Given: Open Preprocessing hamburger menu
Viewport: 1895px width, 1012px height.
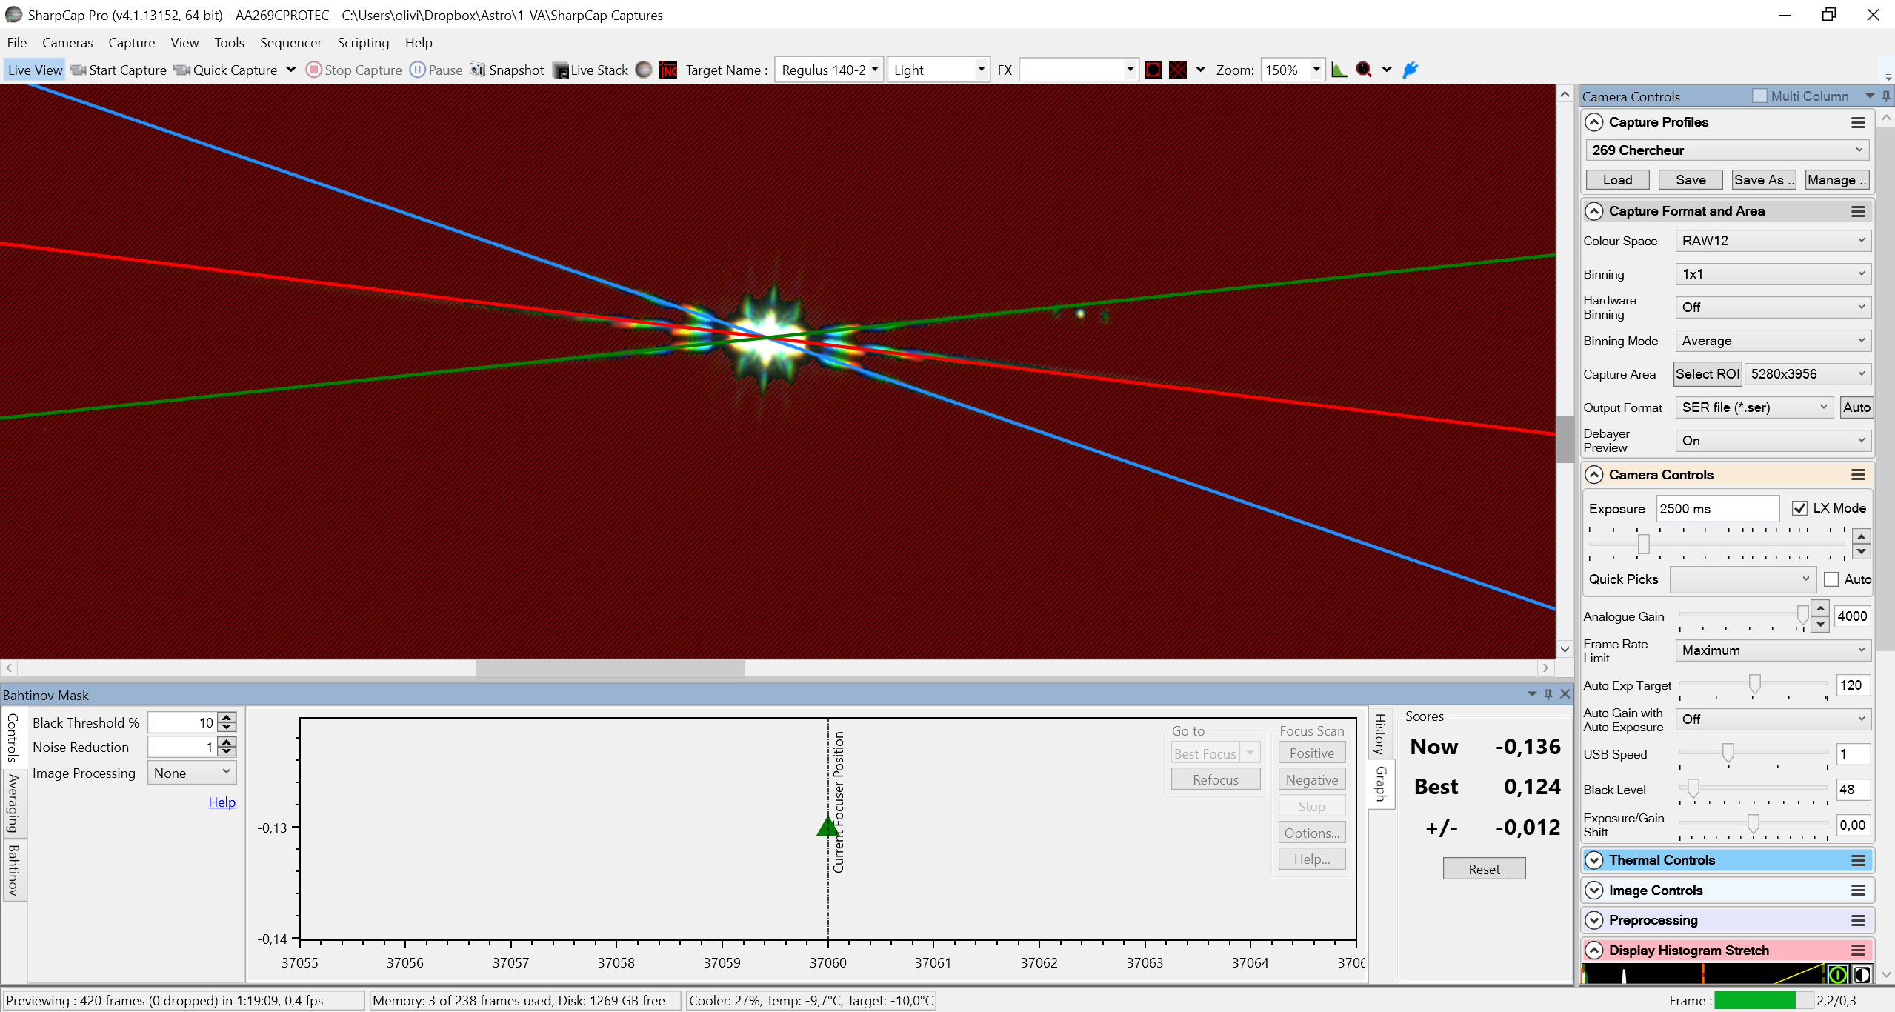Looking at the screenshot, I should coord(1858,920).
